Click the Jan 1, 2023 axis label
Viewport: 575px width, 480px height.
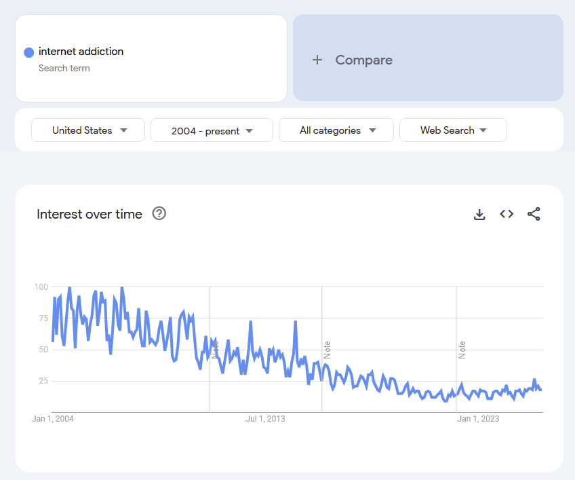click(478, 419)
